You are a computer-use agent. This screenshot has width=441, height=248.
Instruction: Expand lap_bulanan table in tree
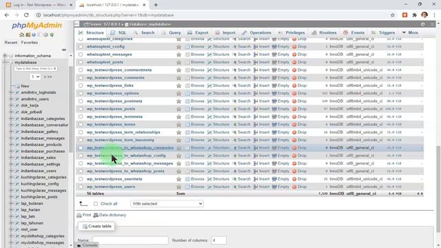[x=11, y=203]
